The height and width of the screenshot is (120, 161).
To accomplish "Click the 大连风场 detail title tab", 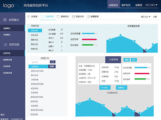I will tap(113, 60).
